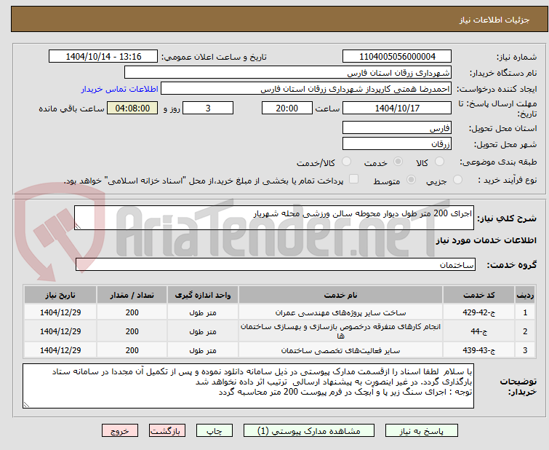The image size is (549, 450).
Task: Click the buyer notes text area
Action: pyautogui.click(x=248, y=386)
